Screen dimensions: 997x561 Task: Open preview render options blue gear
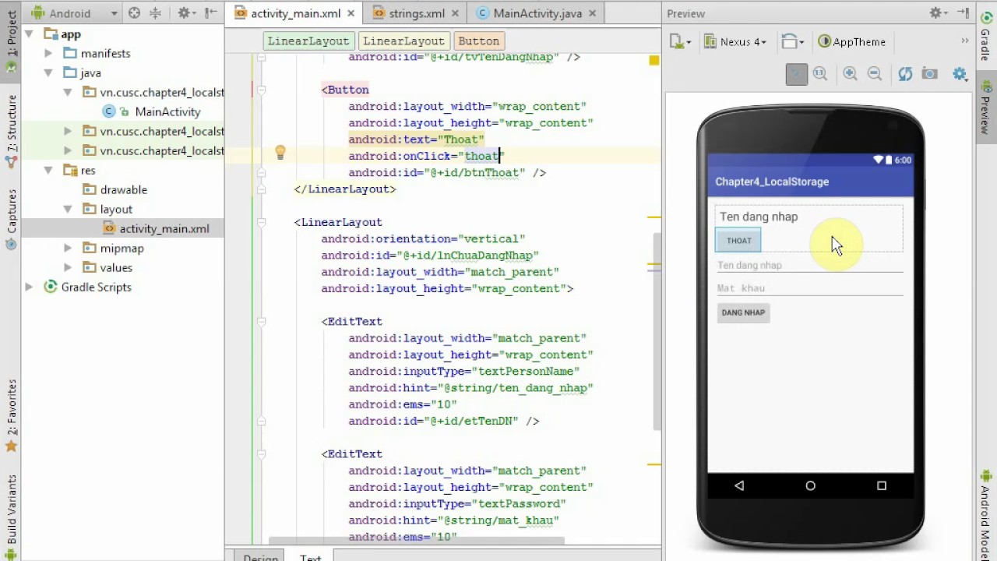coord(960,74)
